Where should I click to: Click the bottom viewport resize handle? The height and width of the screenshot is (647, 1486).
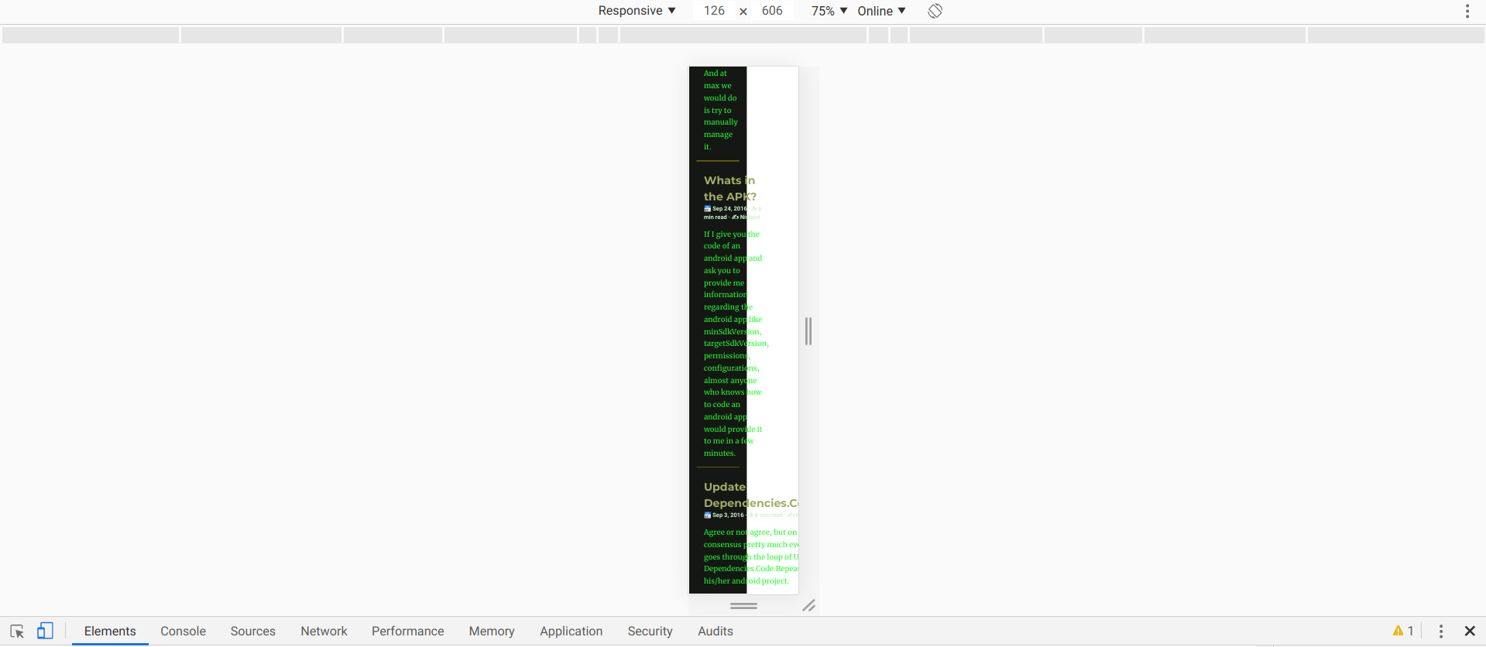[x=743, y=606]
